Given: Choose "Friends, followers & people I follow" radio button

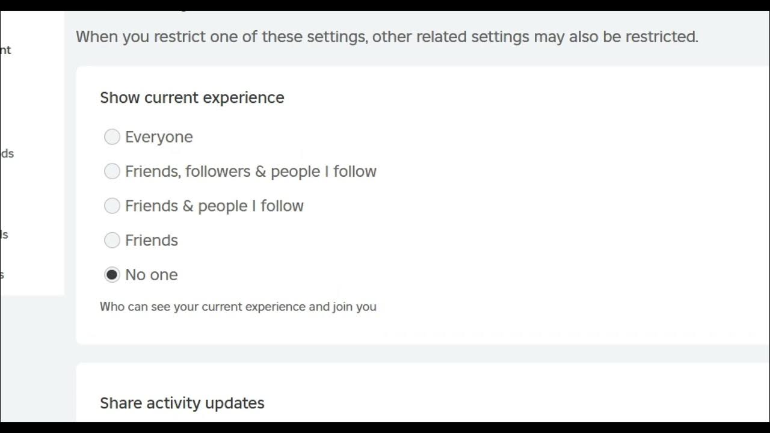Looking at the screenshot, I should click(x=112, y=171).
